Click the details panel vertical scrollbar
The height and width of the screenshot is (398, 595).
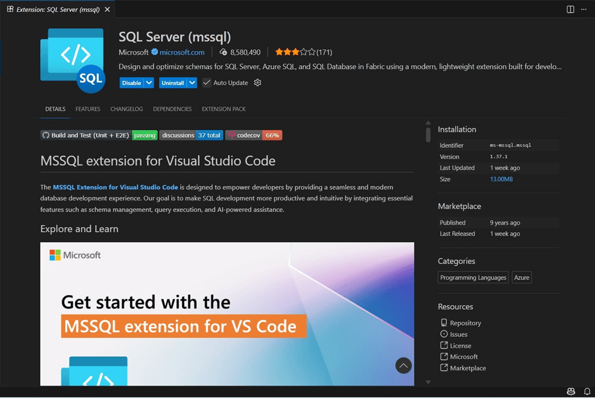[x=428, y=135]
